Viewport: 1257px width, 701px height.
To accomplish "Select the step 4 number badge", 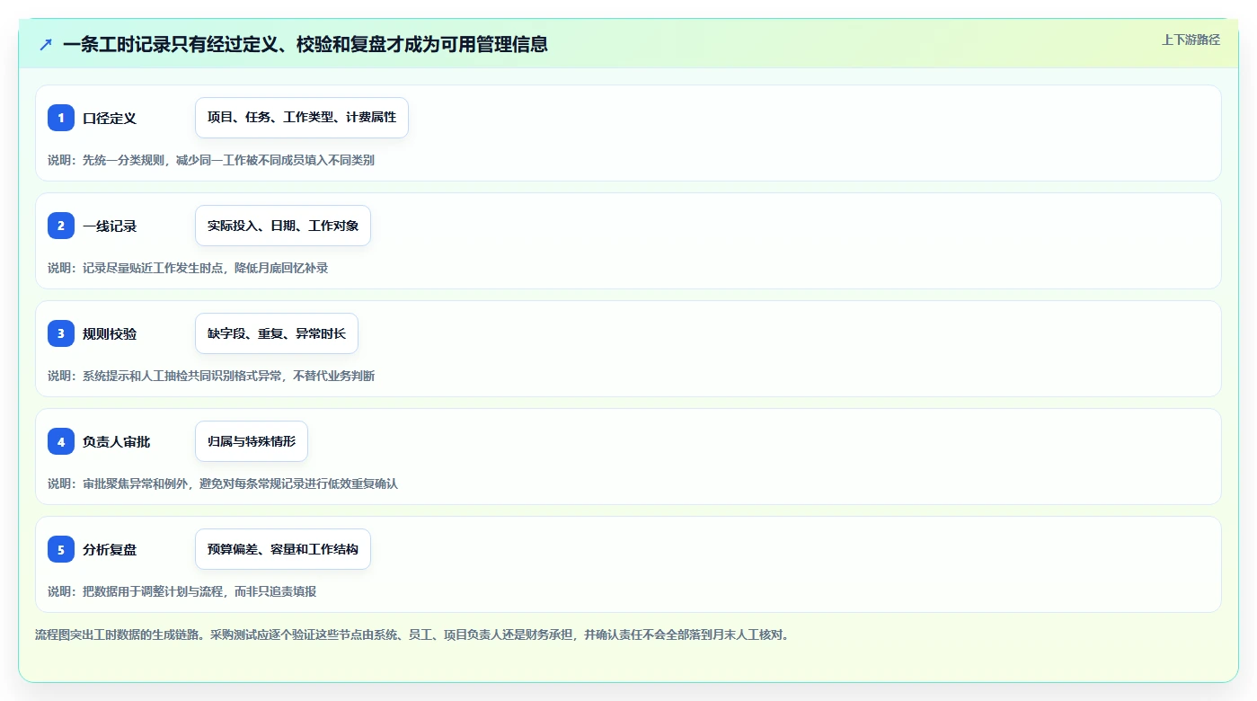I will coord(61,441).
